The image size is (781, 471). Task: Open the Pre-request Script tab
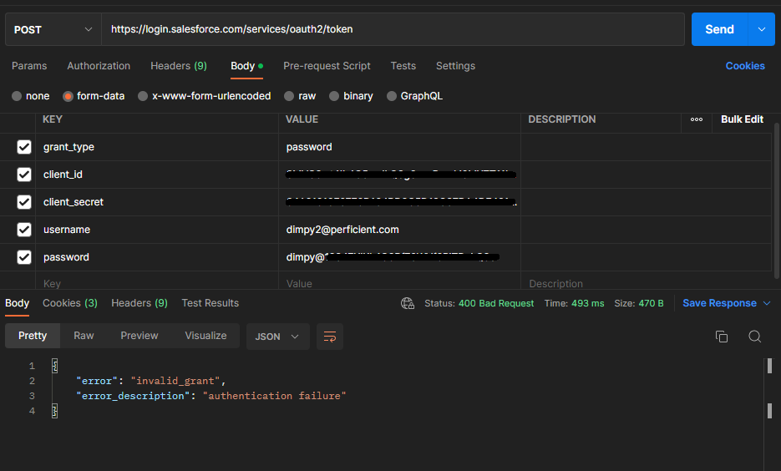pos(327,66)
